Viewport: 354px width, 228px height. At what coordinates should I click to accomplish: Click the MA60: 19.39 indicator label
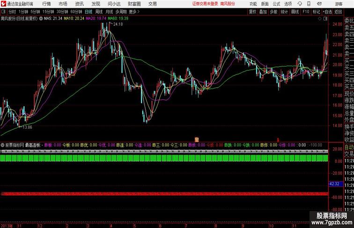[118, 19]
